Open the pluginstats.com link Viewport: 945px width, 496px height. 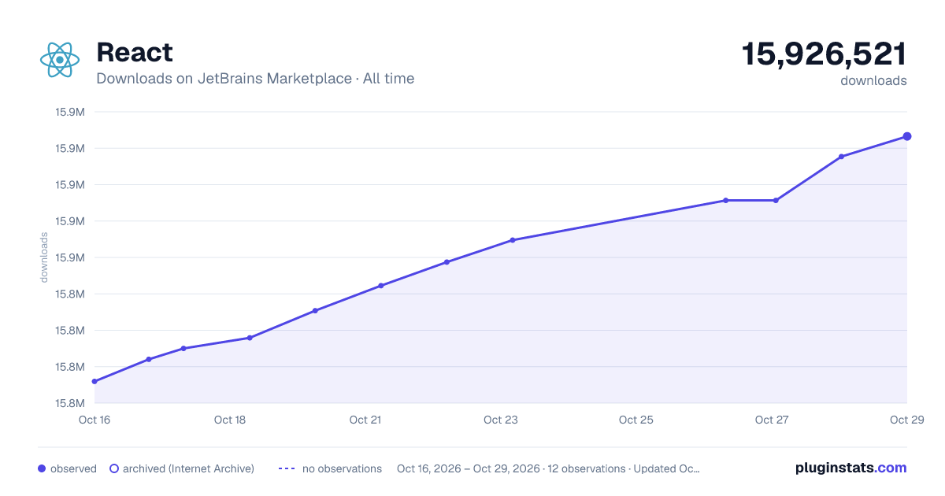tap(851, 468)
